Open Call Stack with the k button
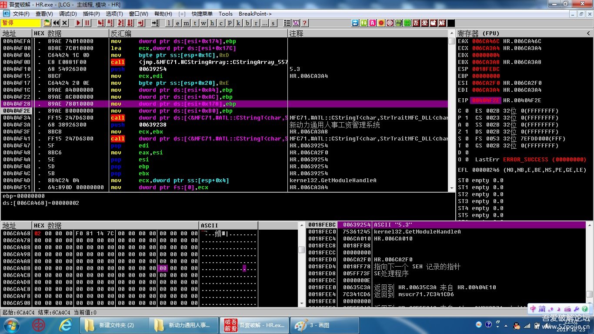The height and width of the screenshot is (334, 594). (x=239, y=23)
